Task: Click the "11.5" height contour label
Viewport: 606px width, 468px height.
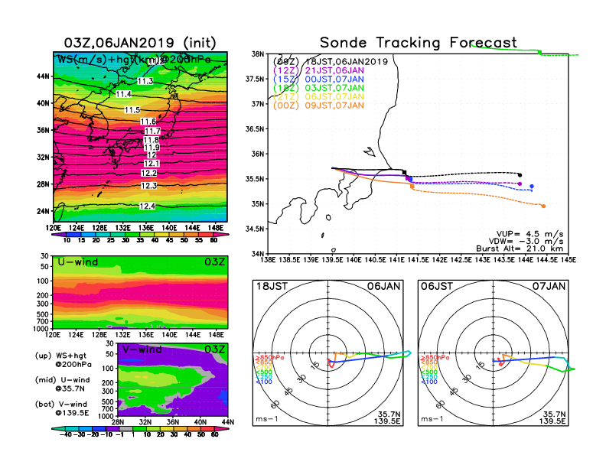Action: coord(132,110)
